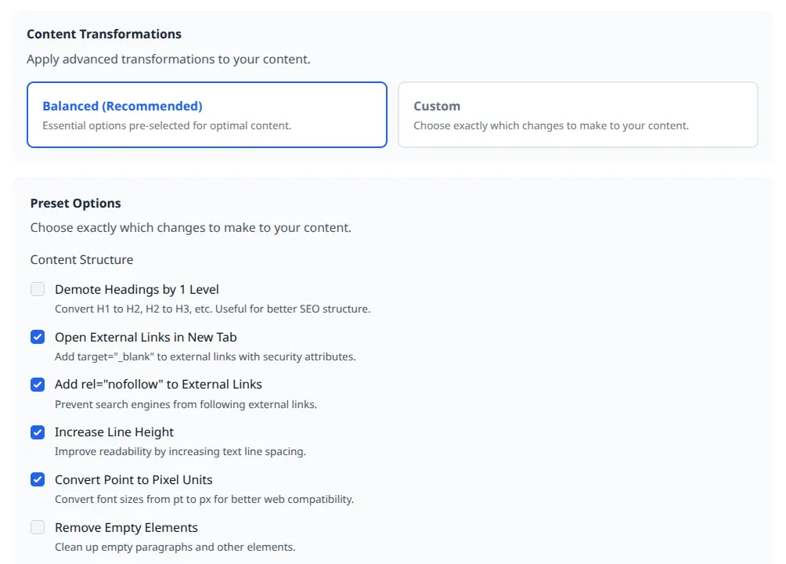Click the Demote Headings by 1 Level label

tap(137, 289)
